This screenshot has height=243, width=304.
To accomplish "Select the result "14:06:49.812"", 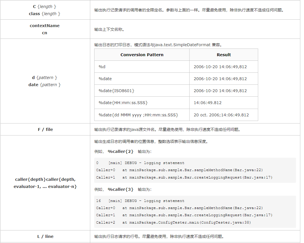I will [208, 103].
